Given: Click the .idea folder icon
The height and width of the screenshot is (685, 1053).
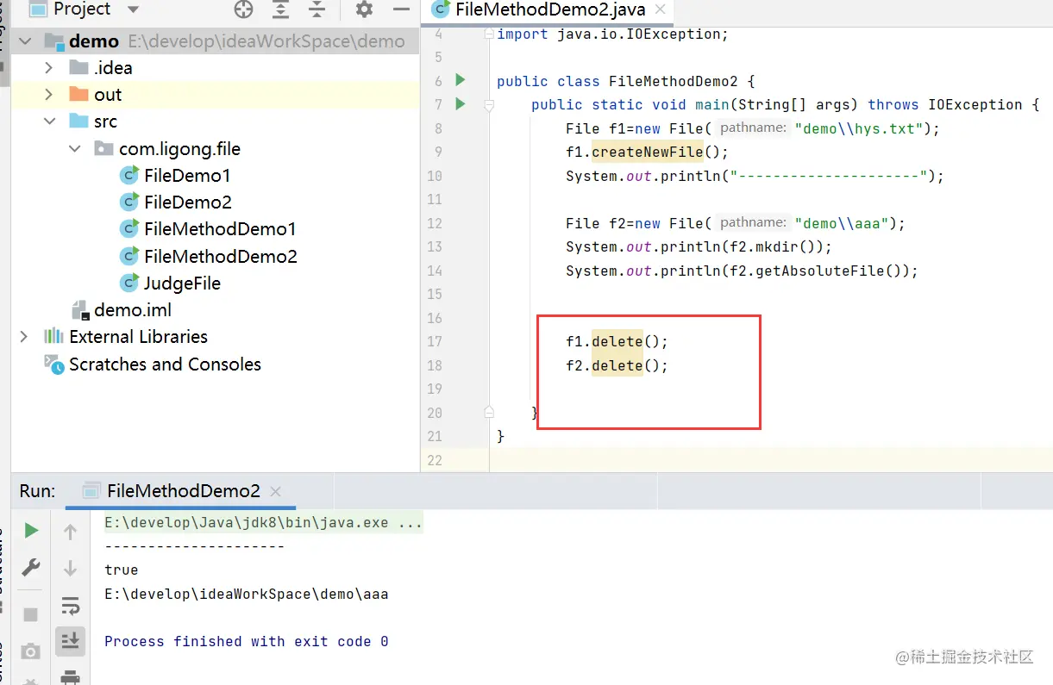Looking at the screenshot, I should 78,67.
